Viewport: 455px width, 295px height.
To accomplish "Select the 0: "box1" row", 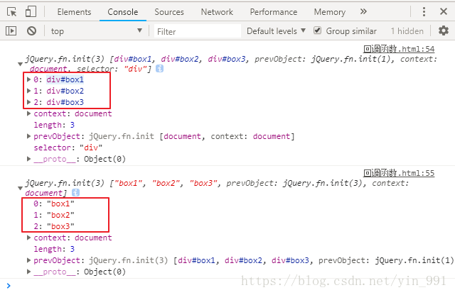I will (54, 204).
